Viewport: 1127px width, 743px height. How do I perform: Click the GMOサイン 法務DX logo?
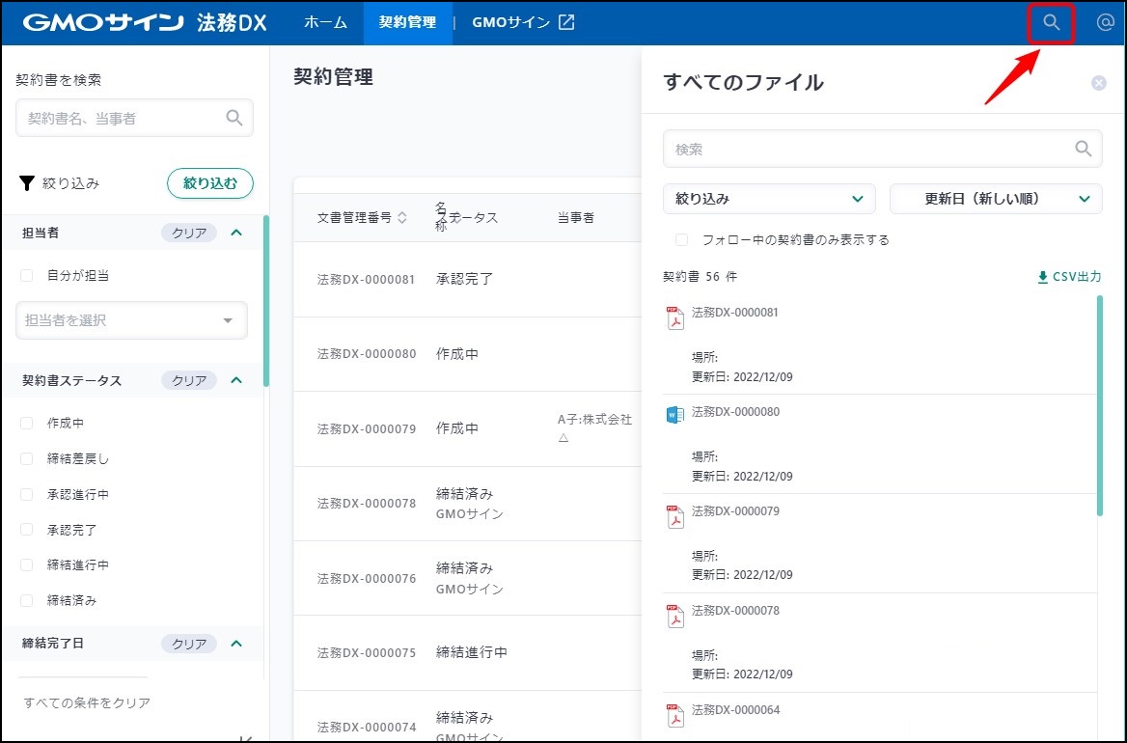tap(145, 22)
